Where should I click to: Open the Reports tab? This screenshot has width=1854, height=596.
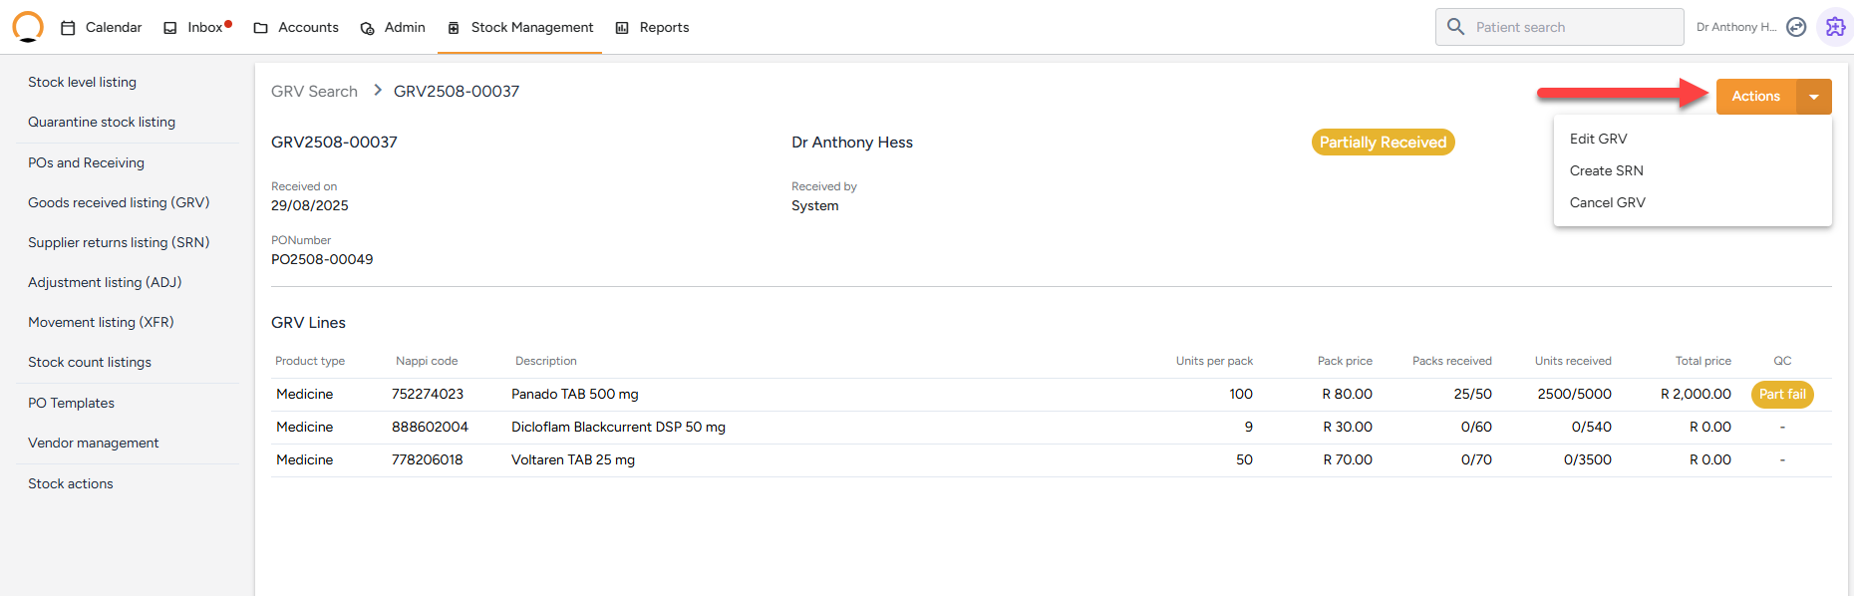(x=652, y=27)
